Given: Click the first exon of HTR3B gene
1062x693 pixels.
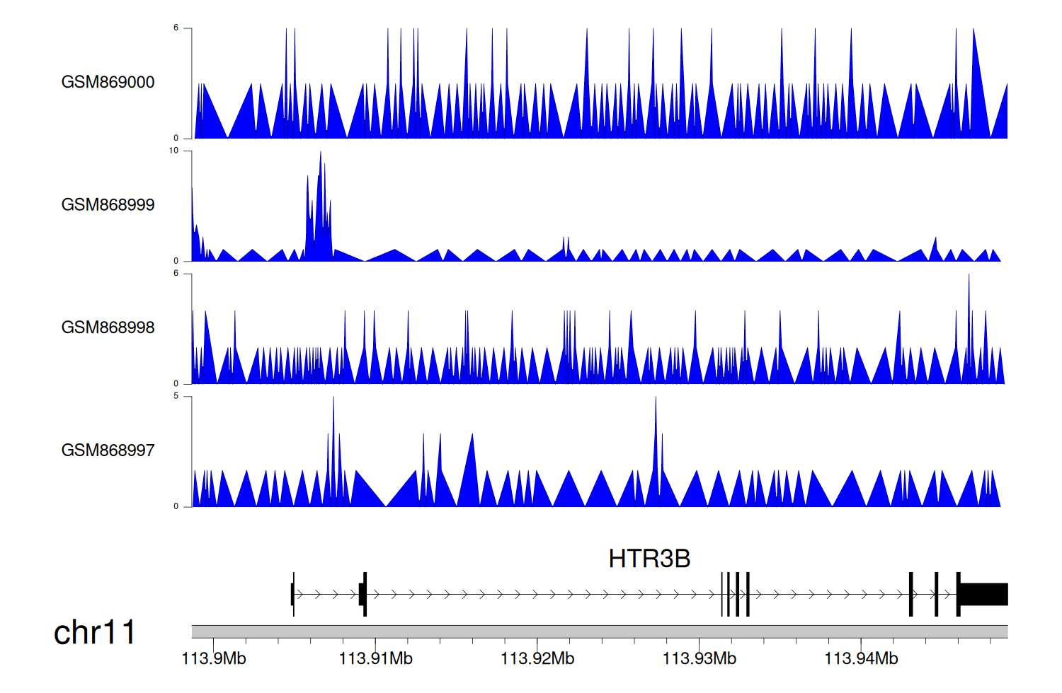Looking at the screenshot, I should [292, 594].
